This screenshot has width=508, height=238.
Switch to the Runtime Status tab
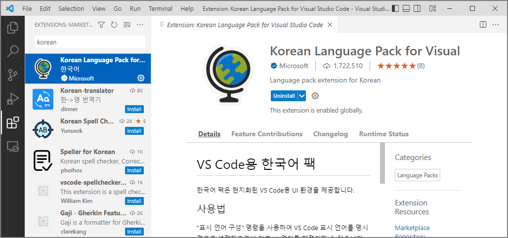[384, 134]
